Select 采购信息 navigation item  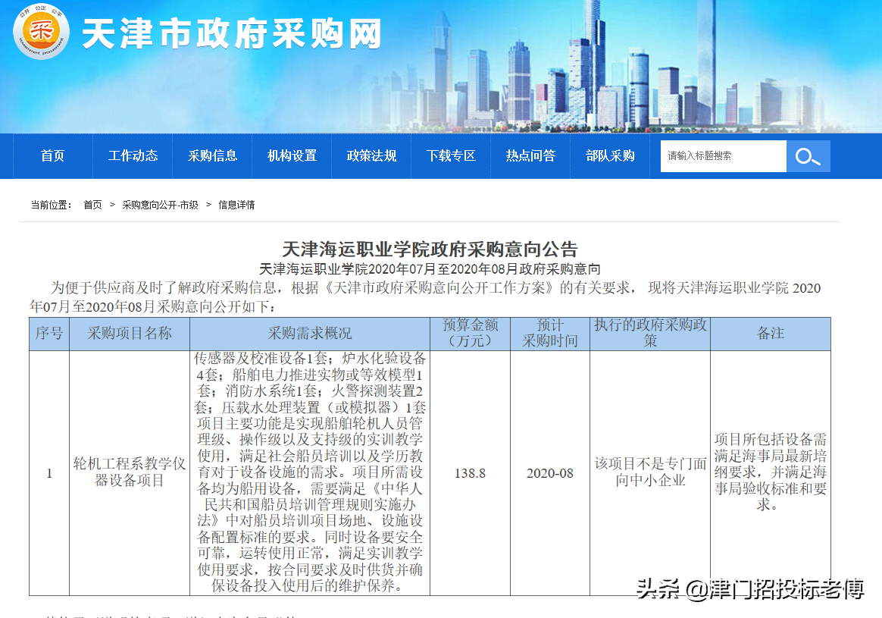click(212, 155)
